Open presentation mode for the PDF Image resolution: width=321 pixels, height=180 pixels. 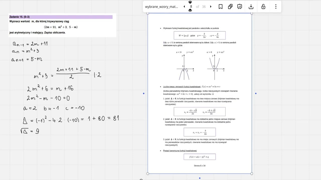point(240,7)
